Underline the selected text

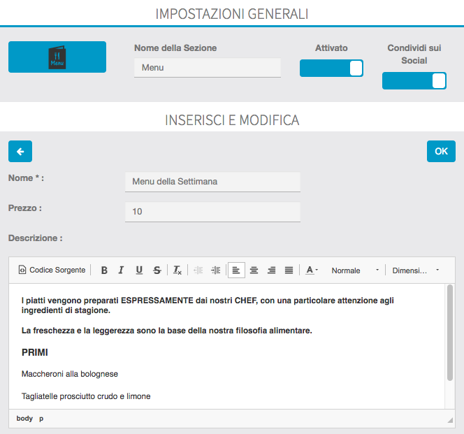139,270
